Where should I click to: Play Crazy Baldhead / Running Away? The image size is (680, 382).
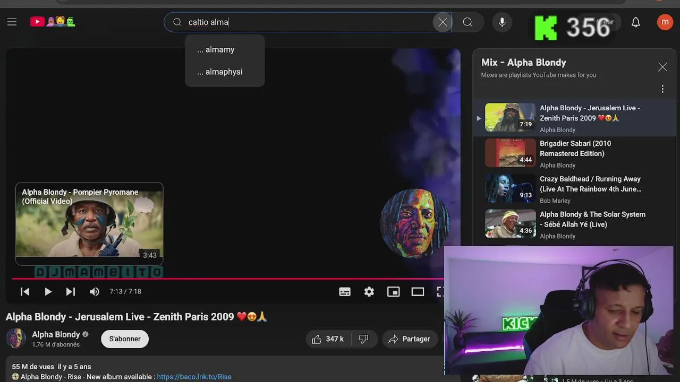[x=574, y=189]
